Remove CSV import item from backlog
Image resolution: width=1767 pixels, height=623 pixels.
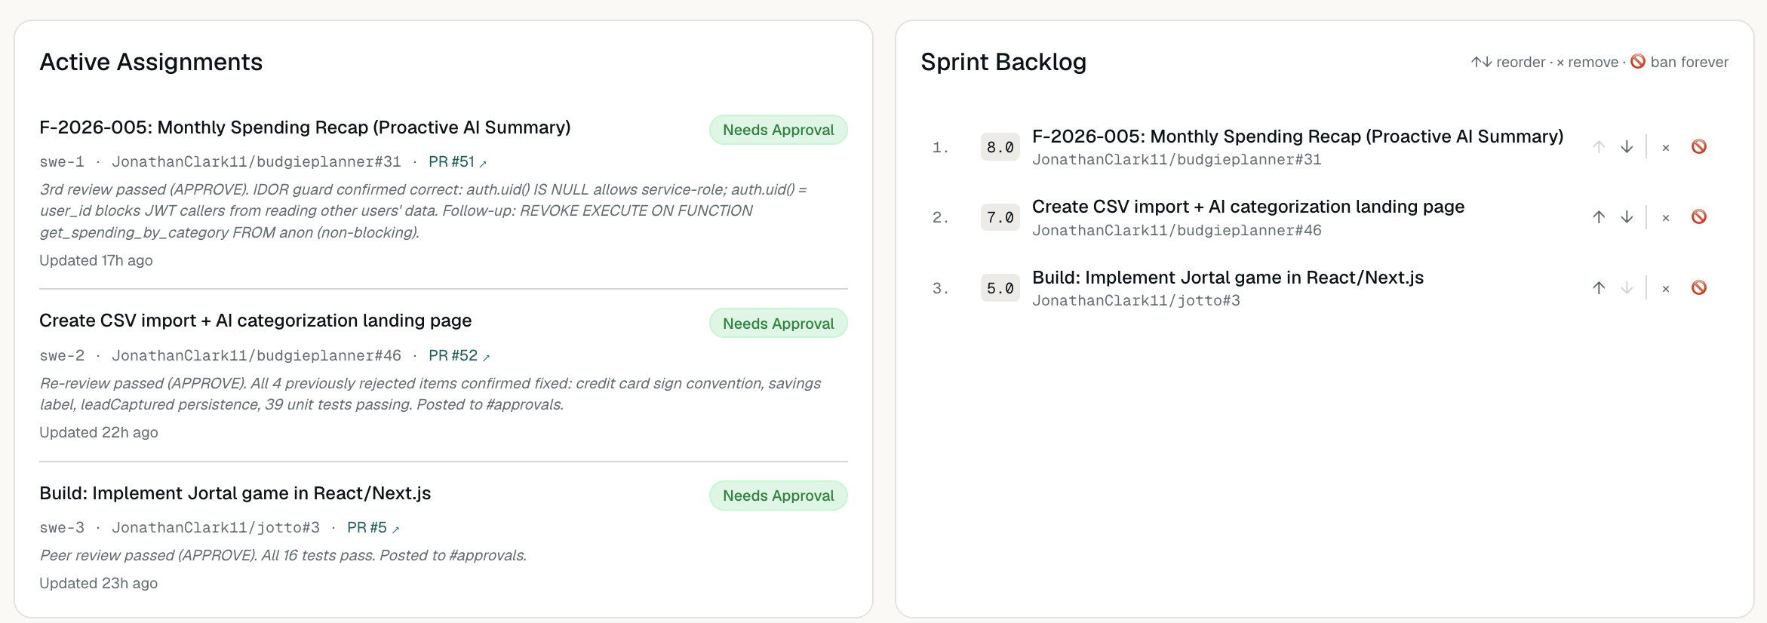point(1666,218)
